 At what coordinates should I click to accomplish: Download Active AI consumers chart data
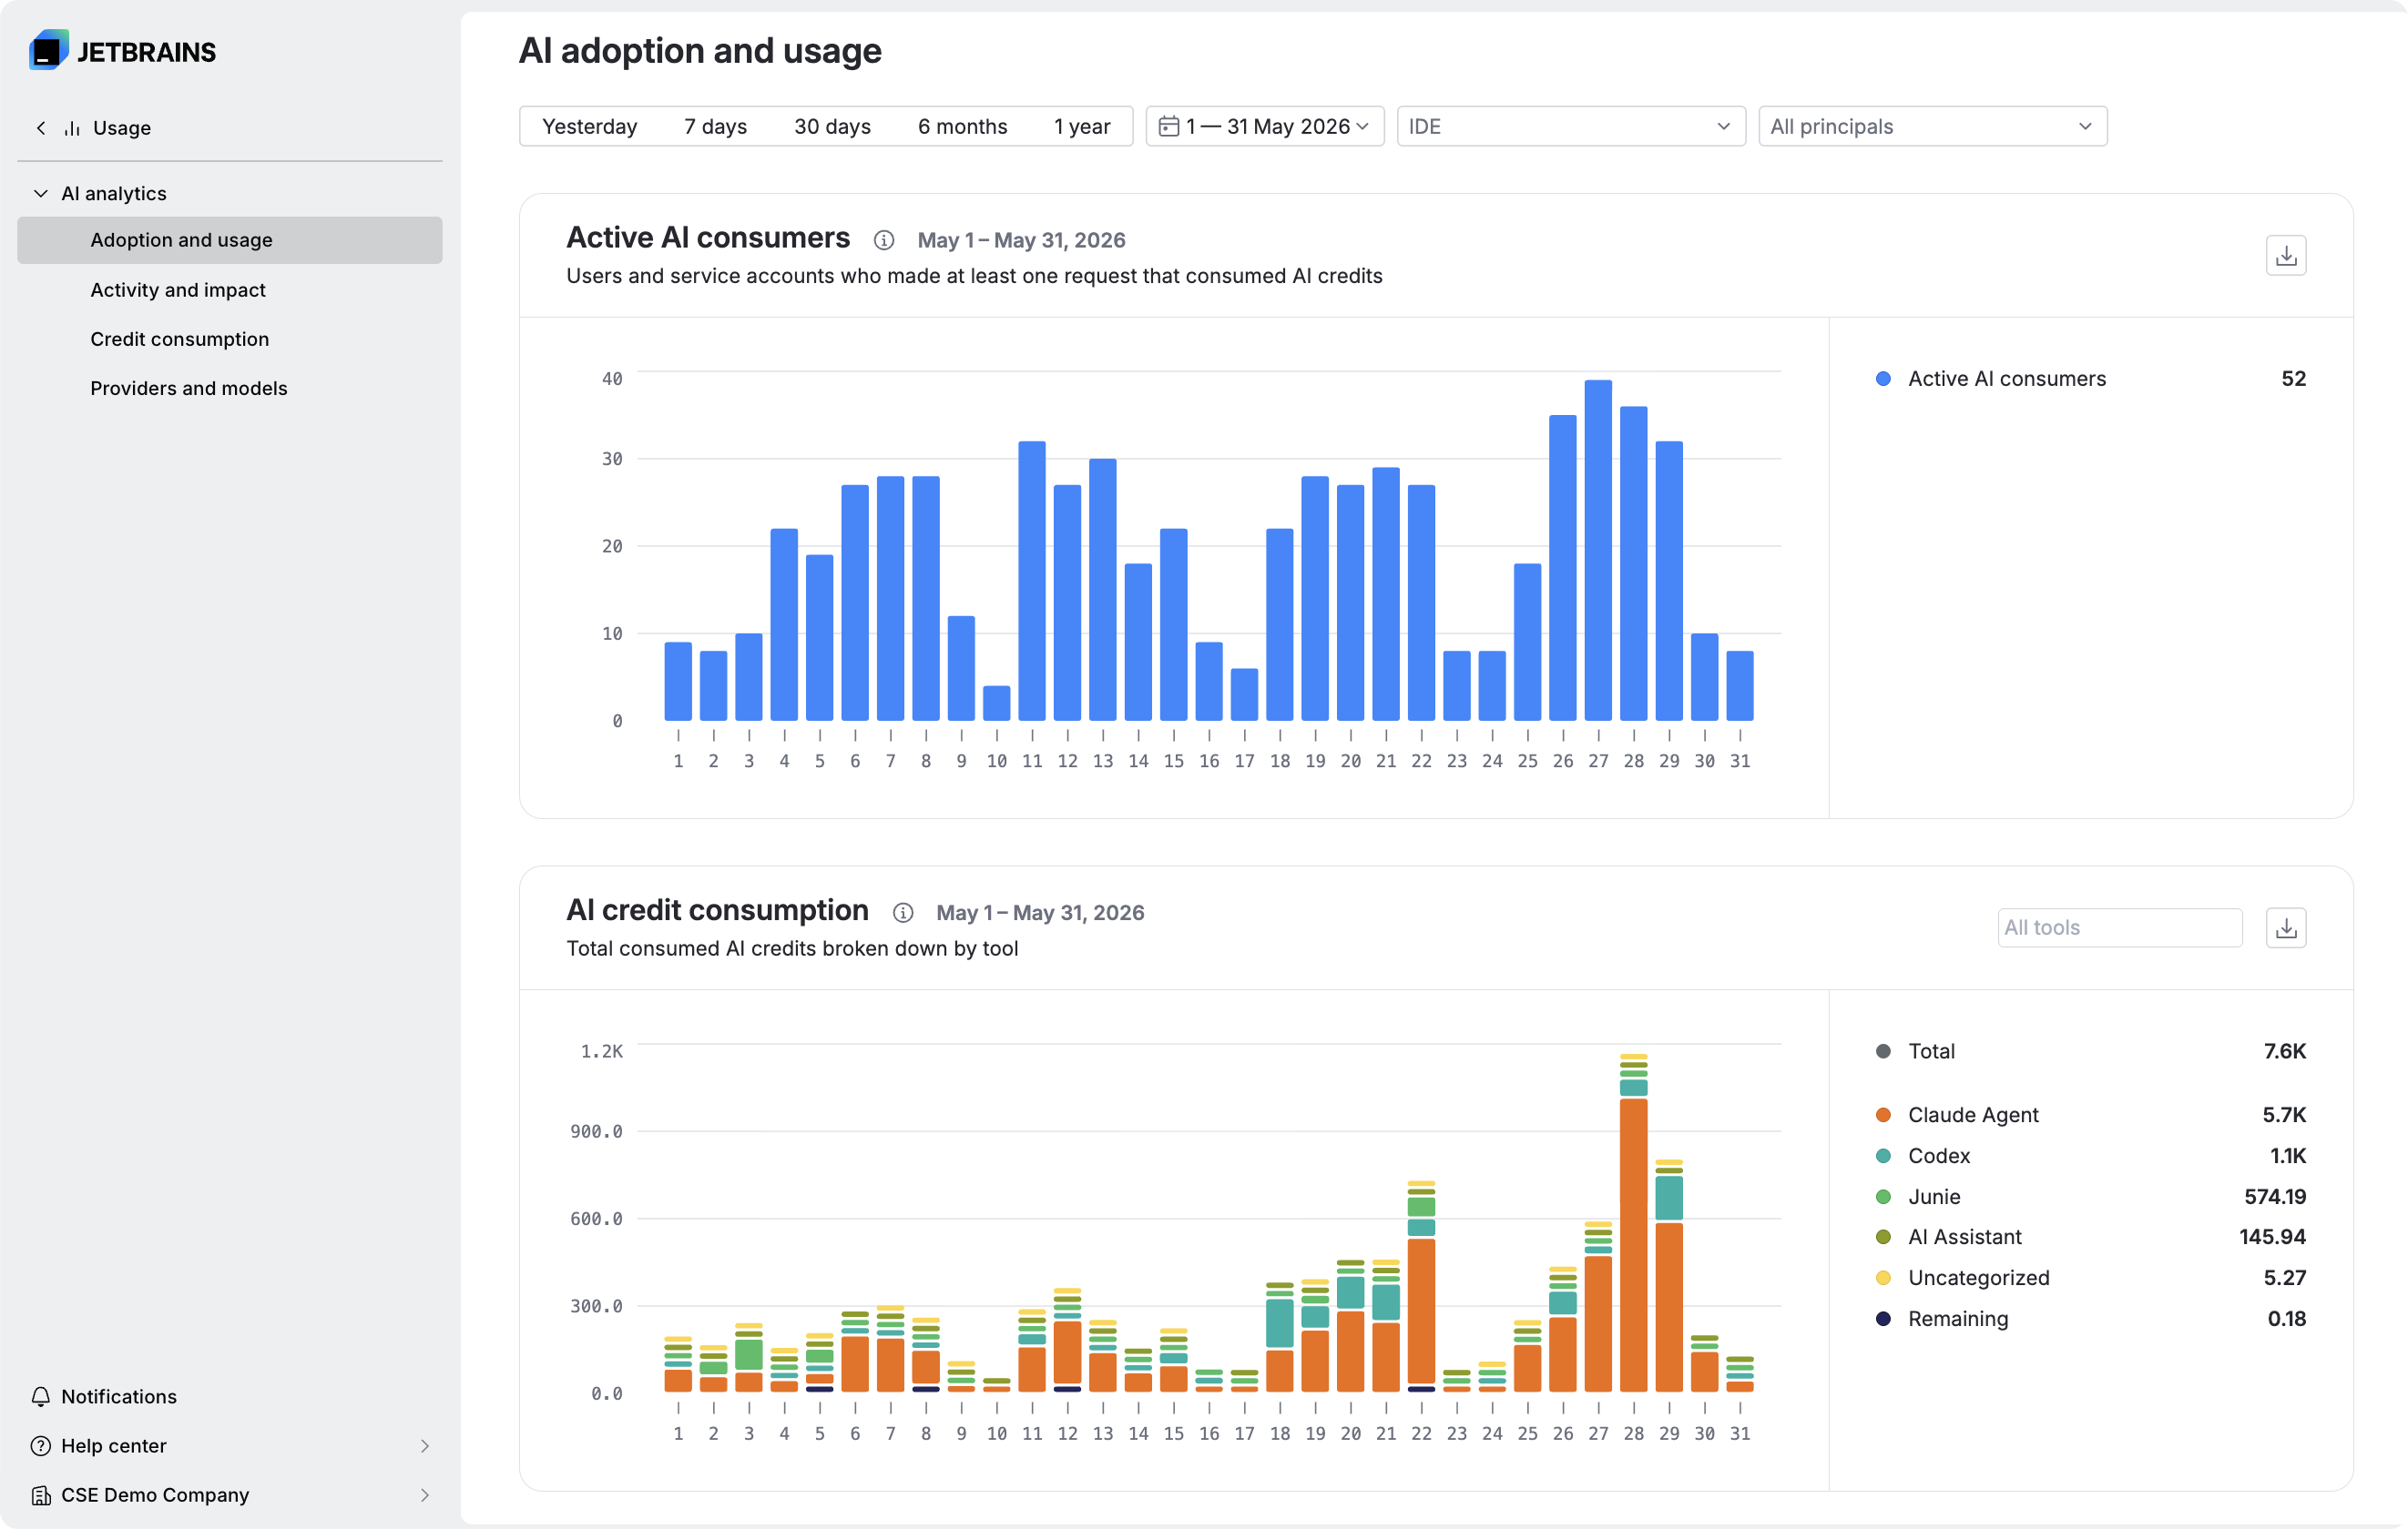pyautogui.click(x=2285, y=256)
